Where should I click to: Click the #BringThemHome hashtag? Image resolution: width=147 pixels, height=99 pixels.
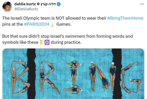(125, 18)
